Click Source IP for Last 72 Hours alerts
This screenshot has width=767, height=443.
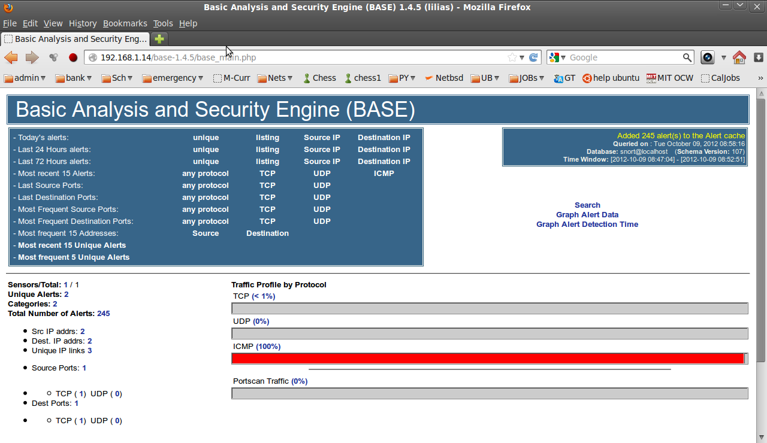tap(322, 162)
